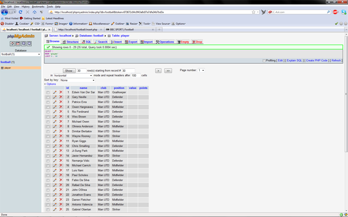The height and width of the screenshot is (217, 348).
Task: Click the phpMyAdmin Home icon
Action: click(12, 44)
